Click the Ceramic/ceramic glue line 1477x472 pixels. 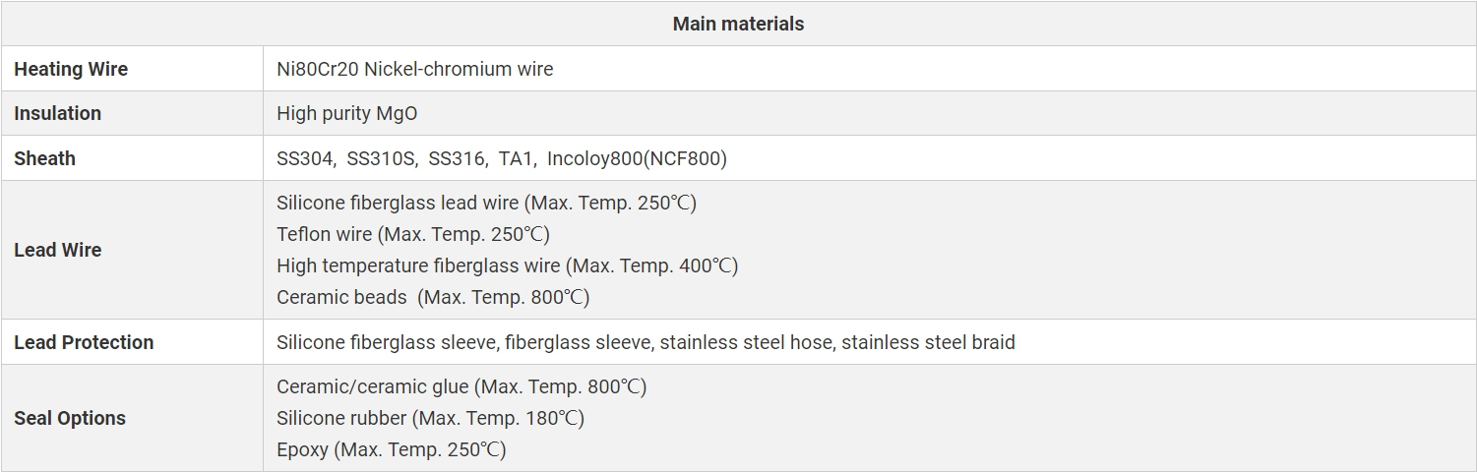pyautogui.click(x=462, y=386)
